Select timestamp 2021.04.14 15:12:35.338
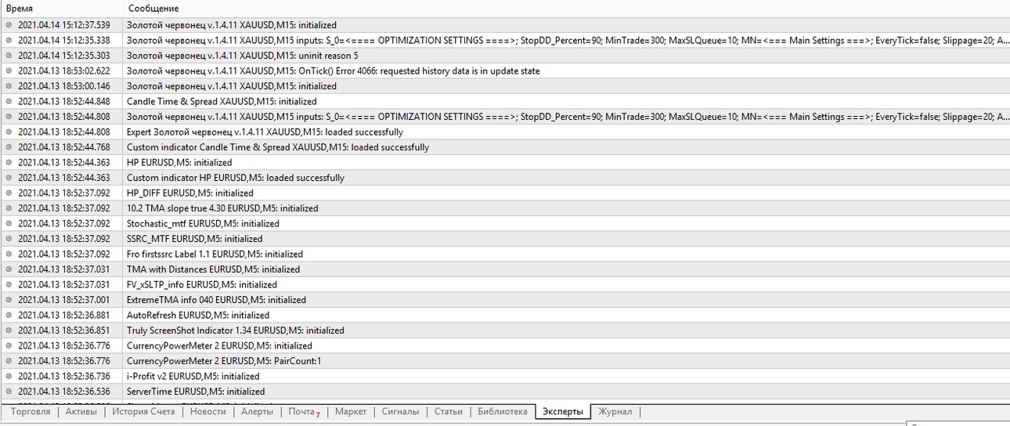This screenshot has width=1010, height=426. tap(64, 40)
